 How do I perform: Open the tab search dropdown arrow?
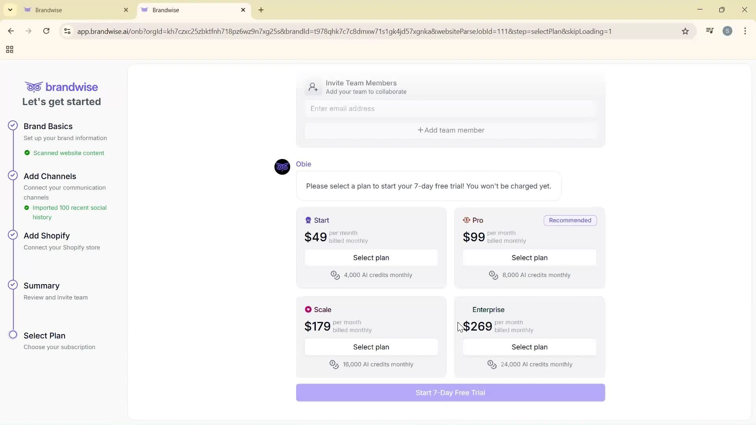click(x=10, y=9)
